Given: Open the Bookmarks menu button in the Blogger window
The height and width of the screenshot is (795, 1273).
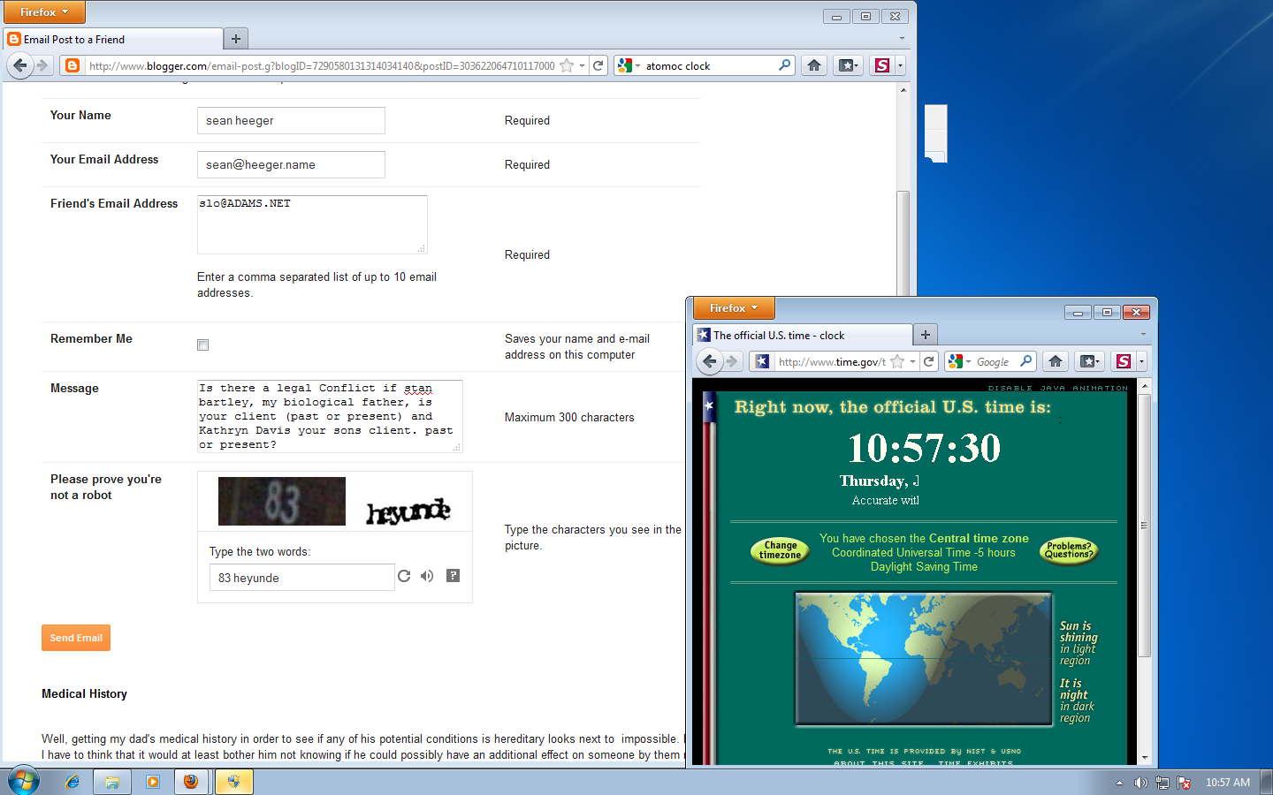Looking at the screenshot, I should tap(848, 65).
